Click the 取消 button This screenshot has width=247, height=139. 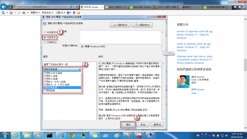coord(143,125)
